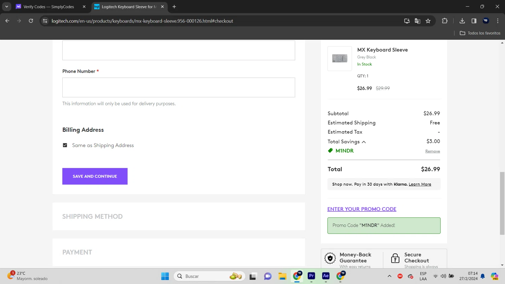Open Adobe Premiere Pro from the taskbar
Viewport: 505px width, 284px height.
click(311, 276)
